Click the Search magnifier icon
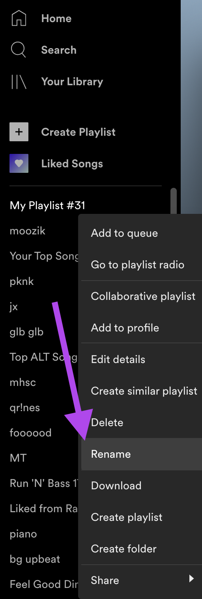 tap(19, 50)
